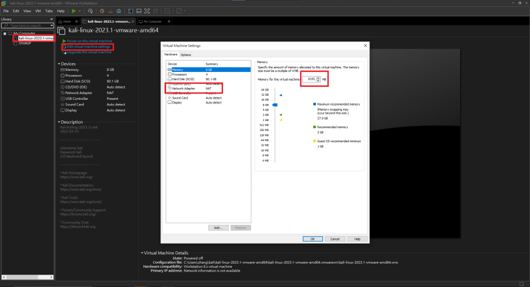Switch to the My Computer tab
The width and height of the screenshot is (530, 287).
[x=153, y=22]
